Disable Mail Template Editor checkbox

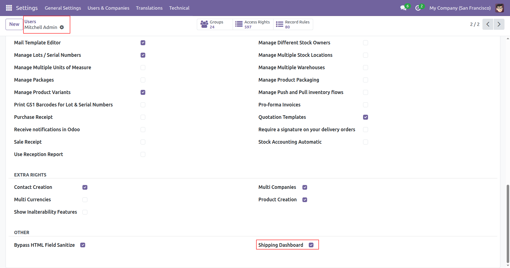point(143,43)
